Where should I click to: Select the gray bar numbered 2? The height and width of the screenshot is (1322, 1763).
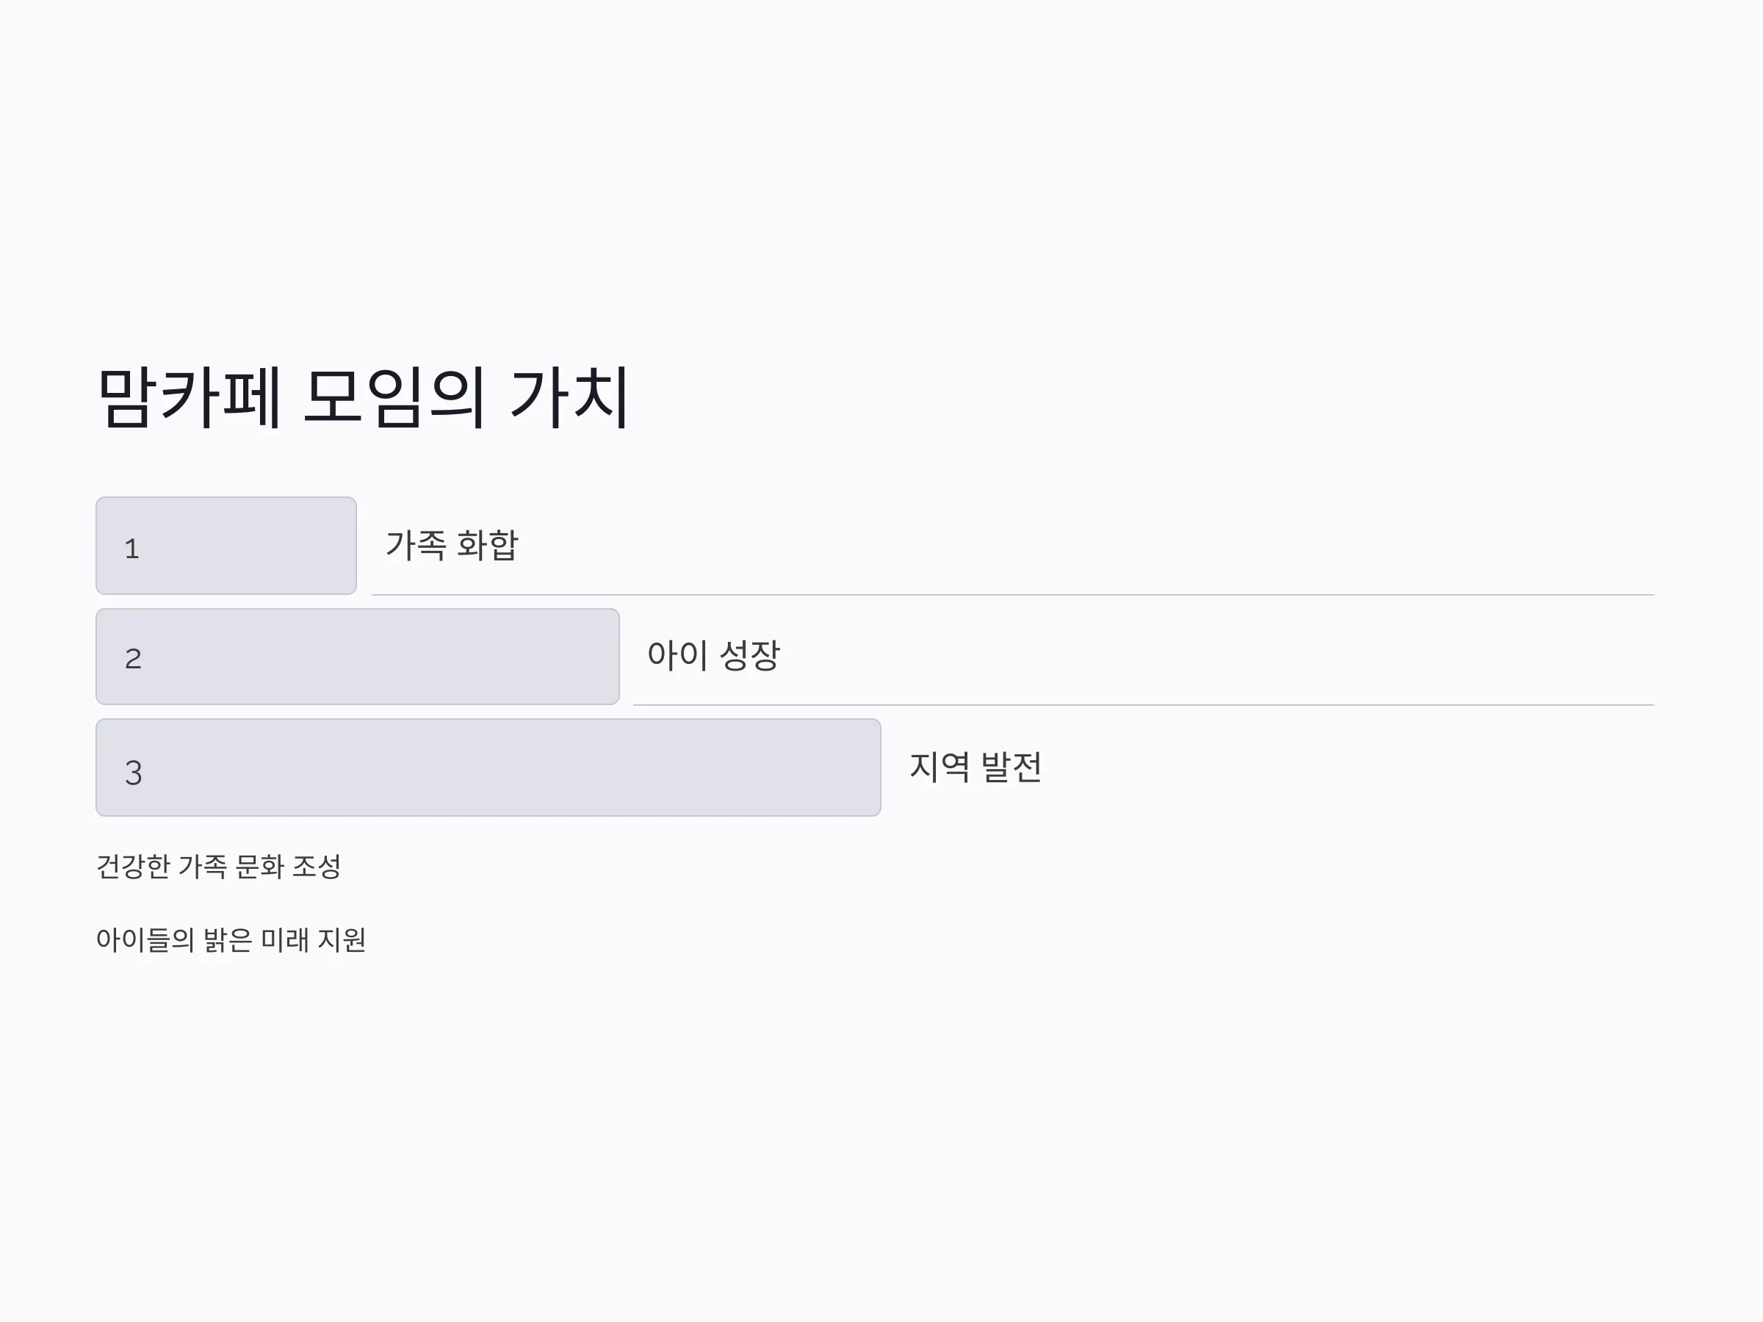pyautogui.click(x=358, y=657)
